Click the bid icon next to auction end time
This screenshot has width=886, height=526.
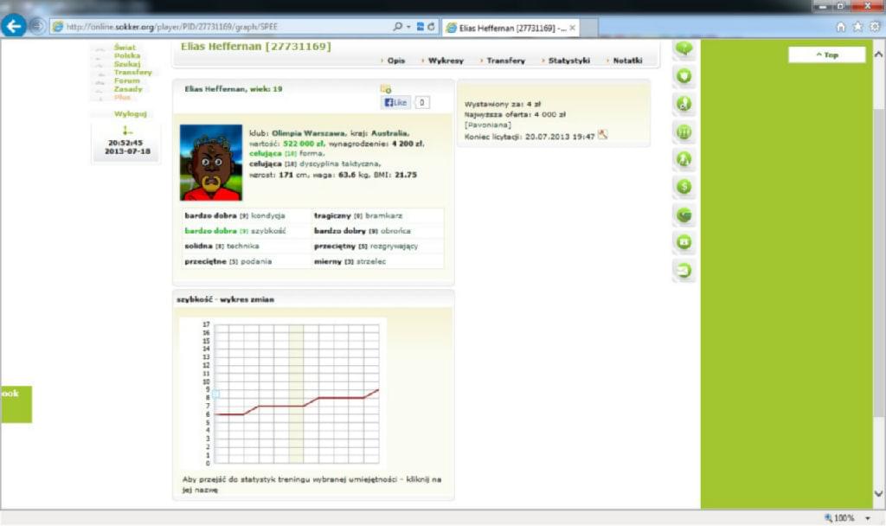[x=603, y=135]
